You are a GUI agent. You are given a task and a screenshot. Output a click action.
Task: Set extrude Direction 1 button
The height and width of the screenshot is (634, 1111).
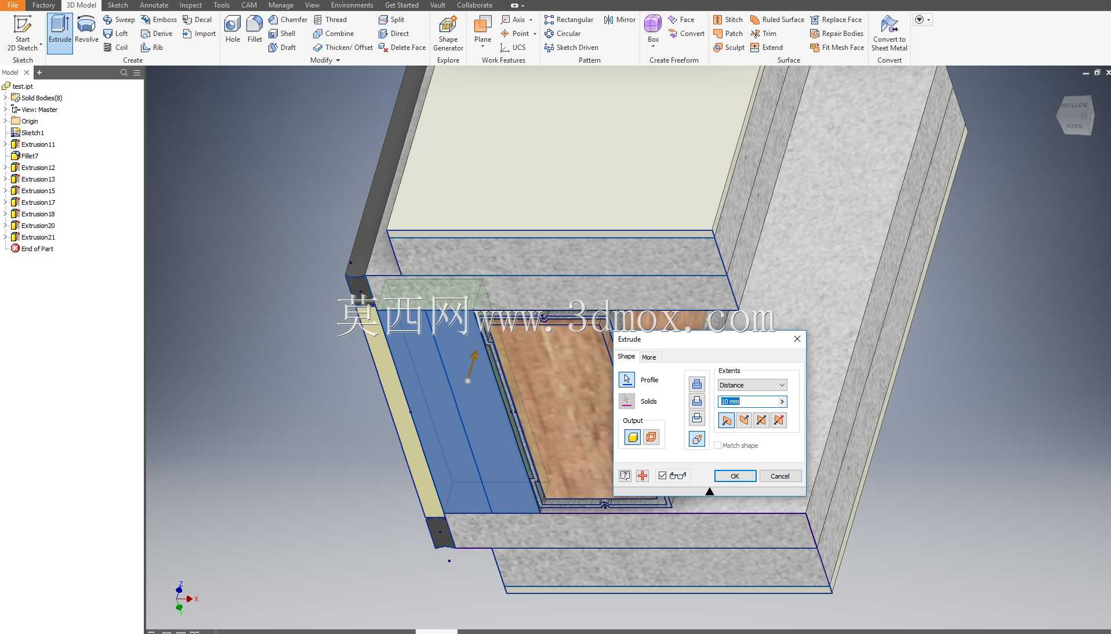(x=727, y=420)
